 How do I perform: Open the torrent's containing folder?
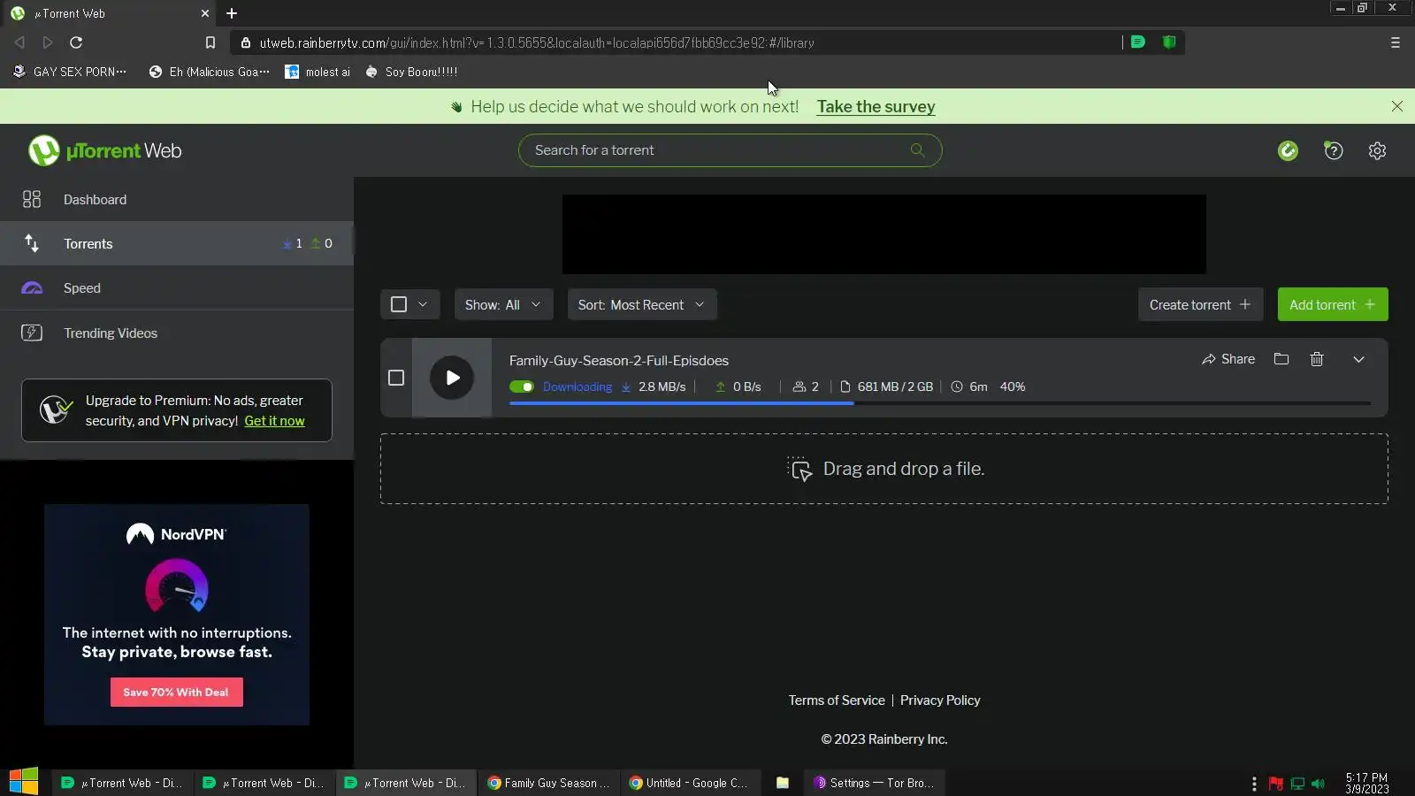click(1281, 359)
